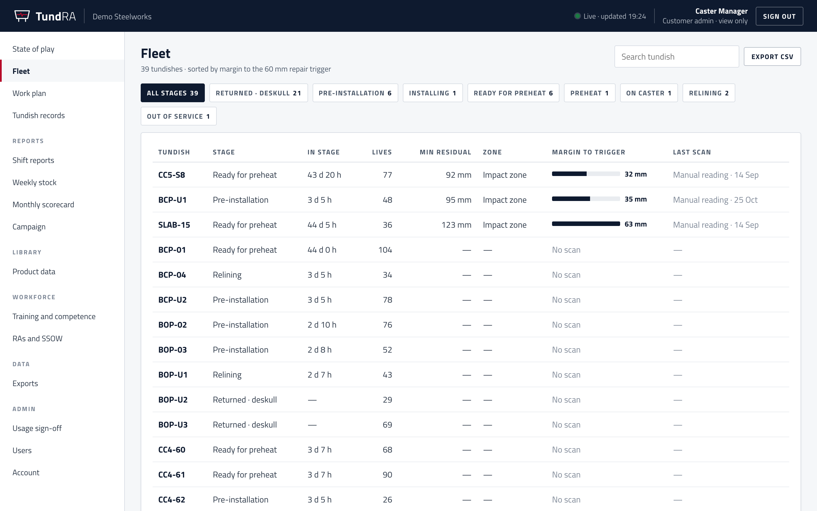The width and height of the screenshot is (817, 511).
Task: Show Out of Service 1 tundishes
Action: pos(178,116)
